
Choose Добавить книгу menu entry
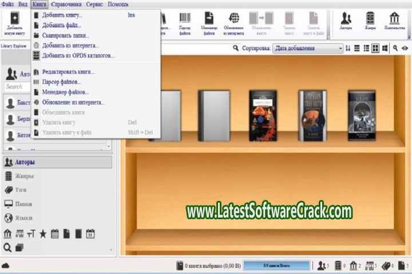pos(96,15)
